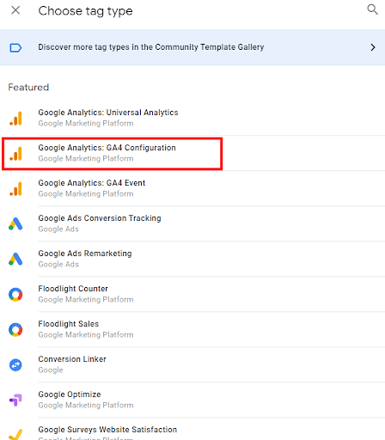
Task: Click the Featured section label
Action: point(28,87)
